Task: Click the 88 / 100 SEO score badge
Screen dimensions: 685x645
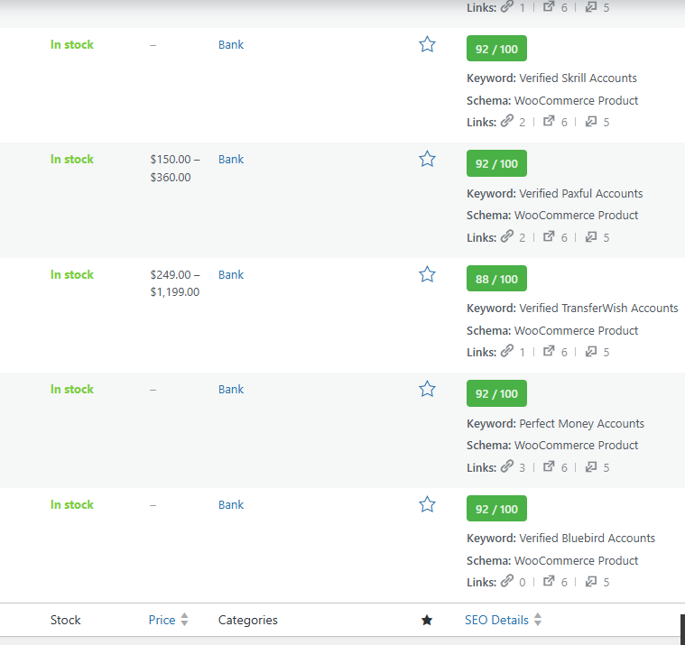Action: pyautogui.click(x=496, y=279)
